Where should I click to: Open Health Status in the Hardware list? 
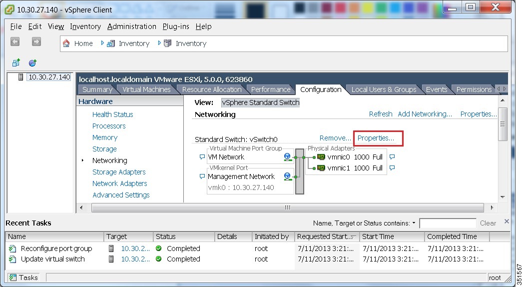(x=113, y=114)
